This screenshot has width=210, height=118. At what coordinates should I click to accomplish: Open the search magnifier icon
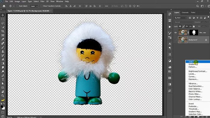click(197, 6)
